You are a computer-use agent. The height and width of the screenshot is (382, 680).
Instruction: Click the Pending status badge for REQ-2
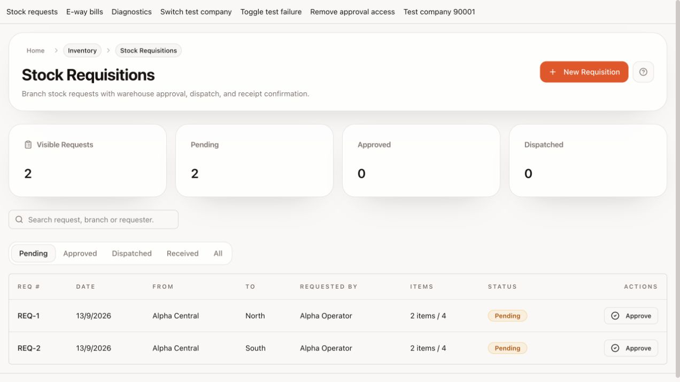pyautogui.click(x=507, y=348)
